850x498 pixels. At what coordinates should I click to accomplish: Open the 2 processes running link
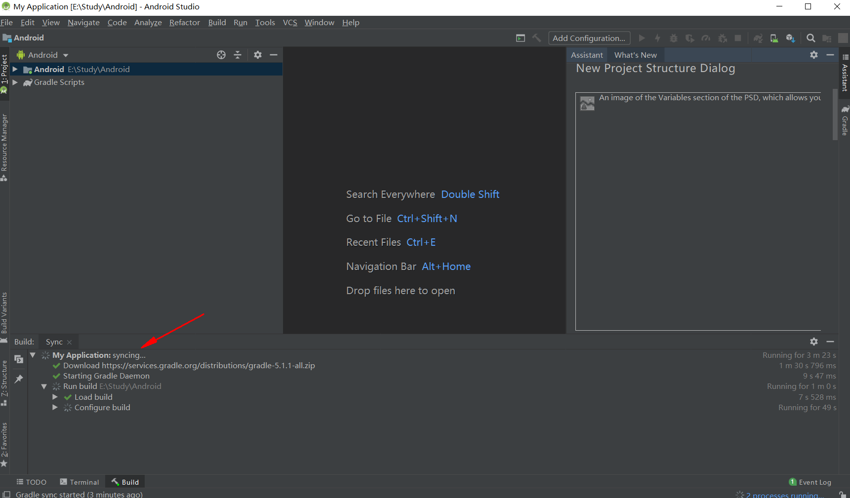784,495
